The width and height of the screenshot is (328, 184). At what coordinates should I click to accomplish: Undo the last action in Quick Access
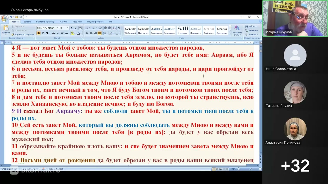pyautogui.click(x=11, y=17)
